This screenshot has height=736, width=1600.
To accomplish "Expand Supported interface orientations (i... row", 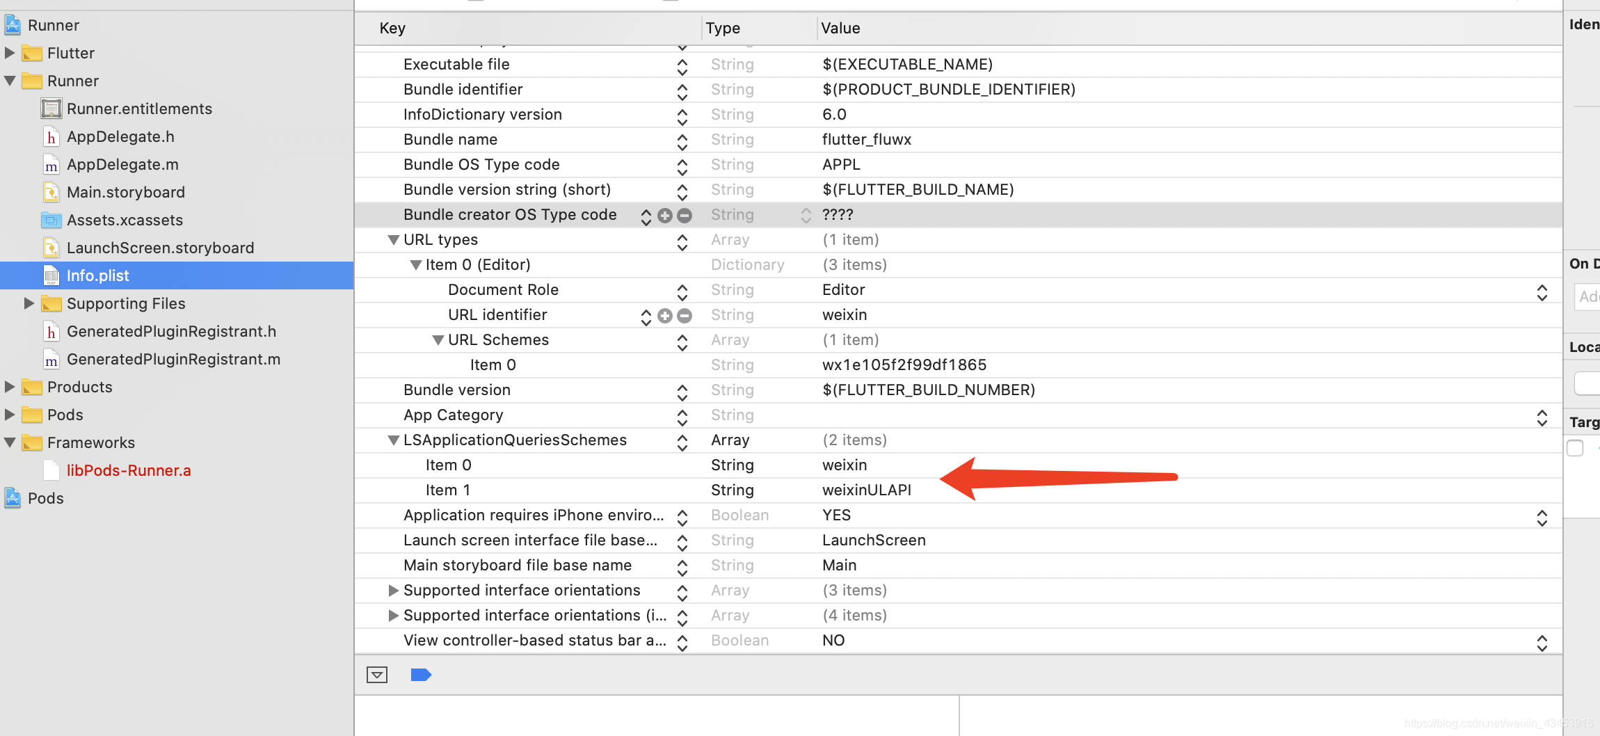I will coord(394,616).
